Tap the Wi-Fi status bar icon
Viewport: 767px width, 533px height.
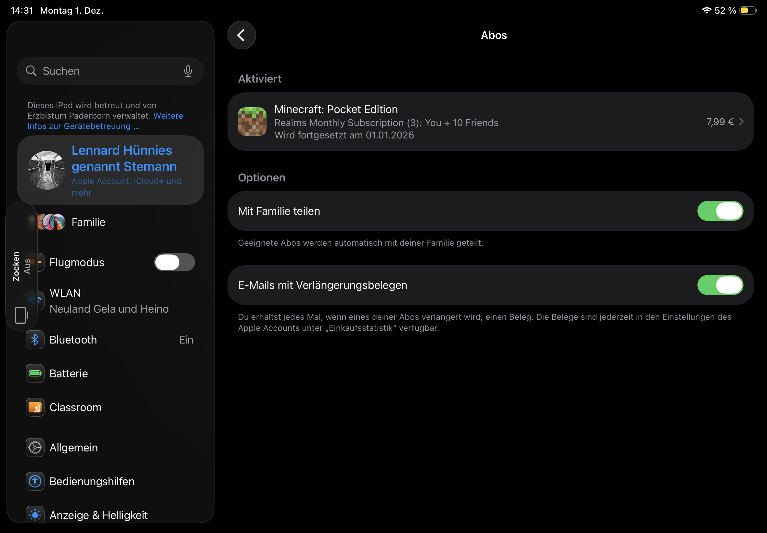pos(706,10)
